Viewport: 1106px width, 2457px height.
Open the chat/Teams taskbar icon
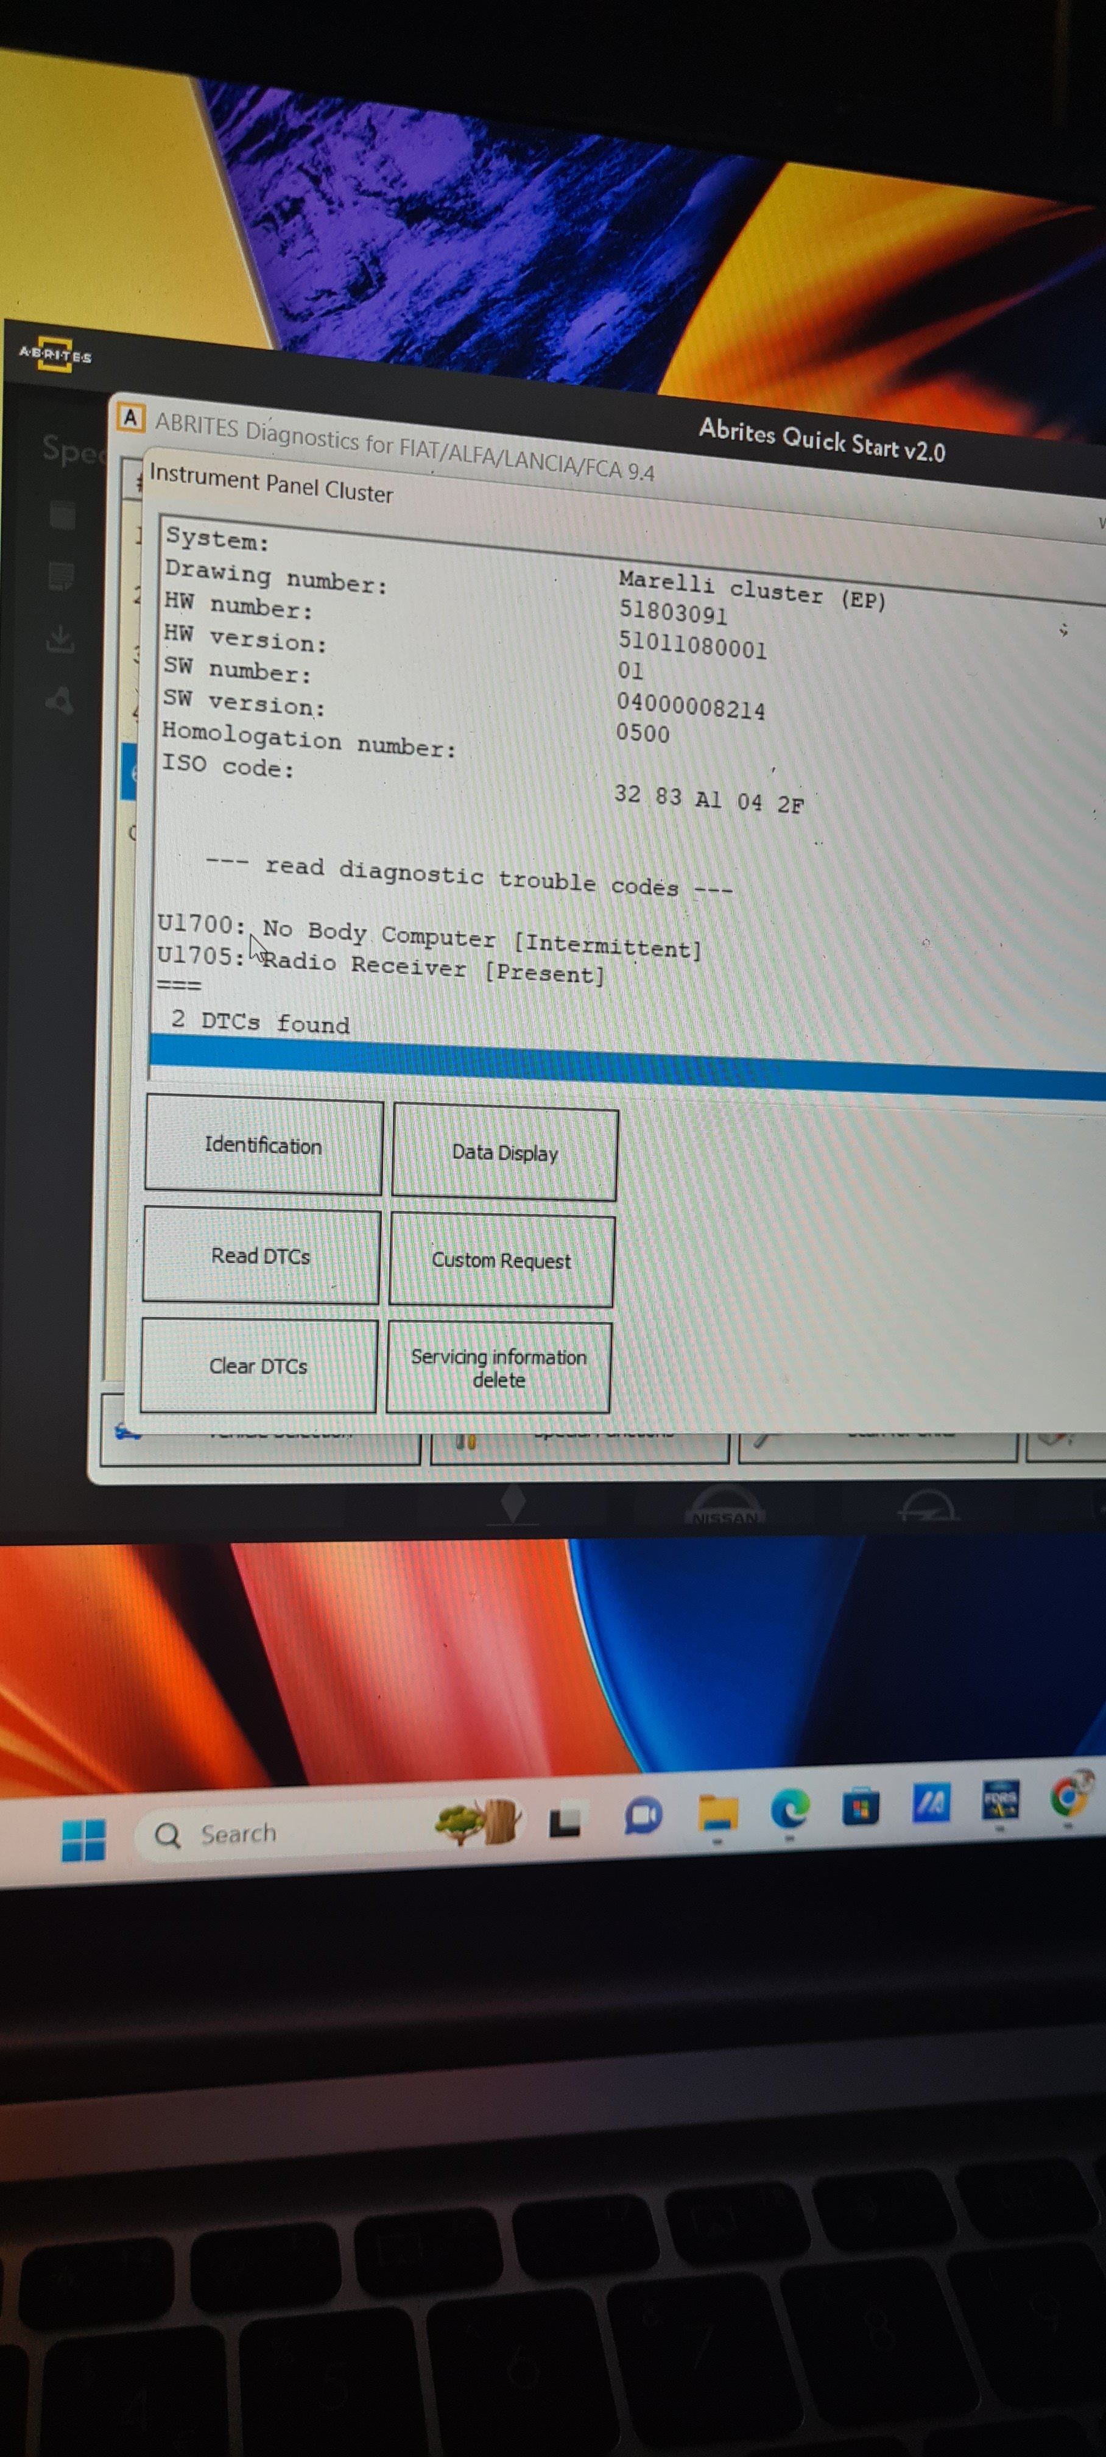coord(643,1815)
